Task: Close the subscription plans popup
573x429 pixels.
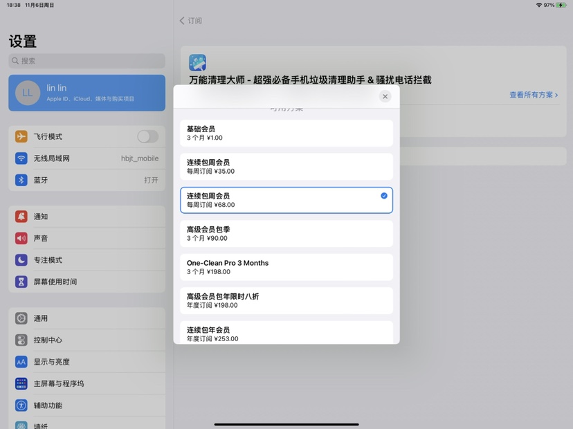Action: coord(385,96)
